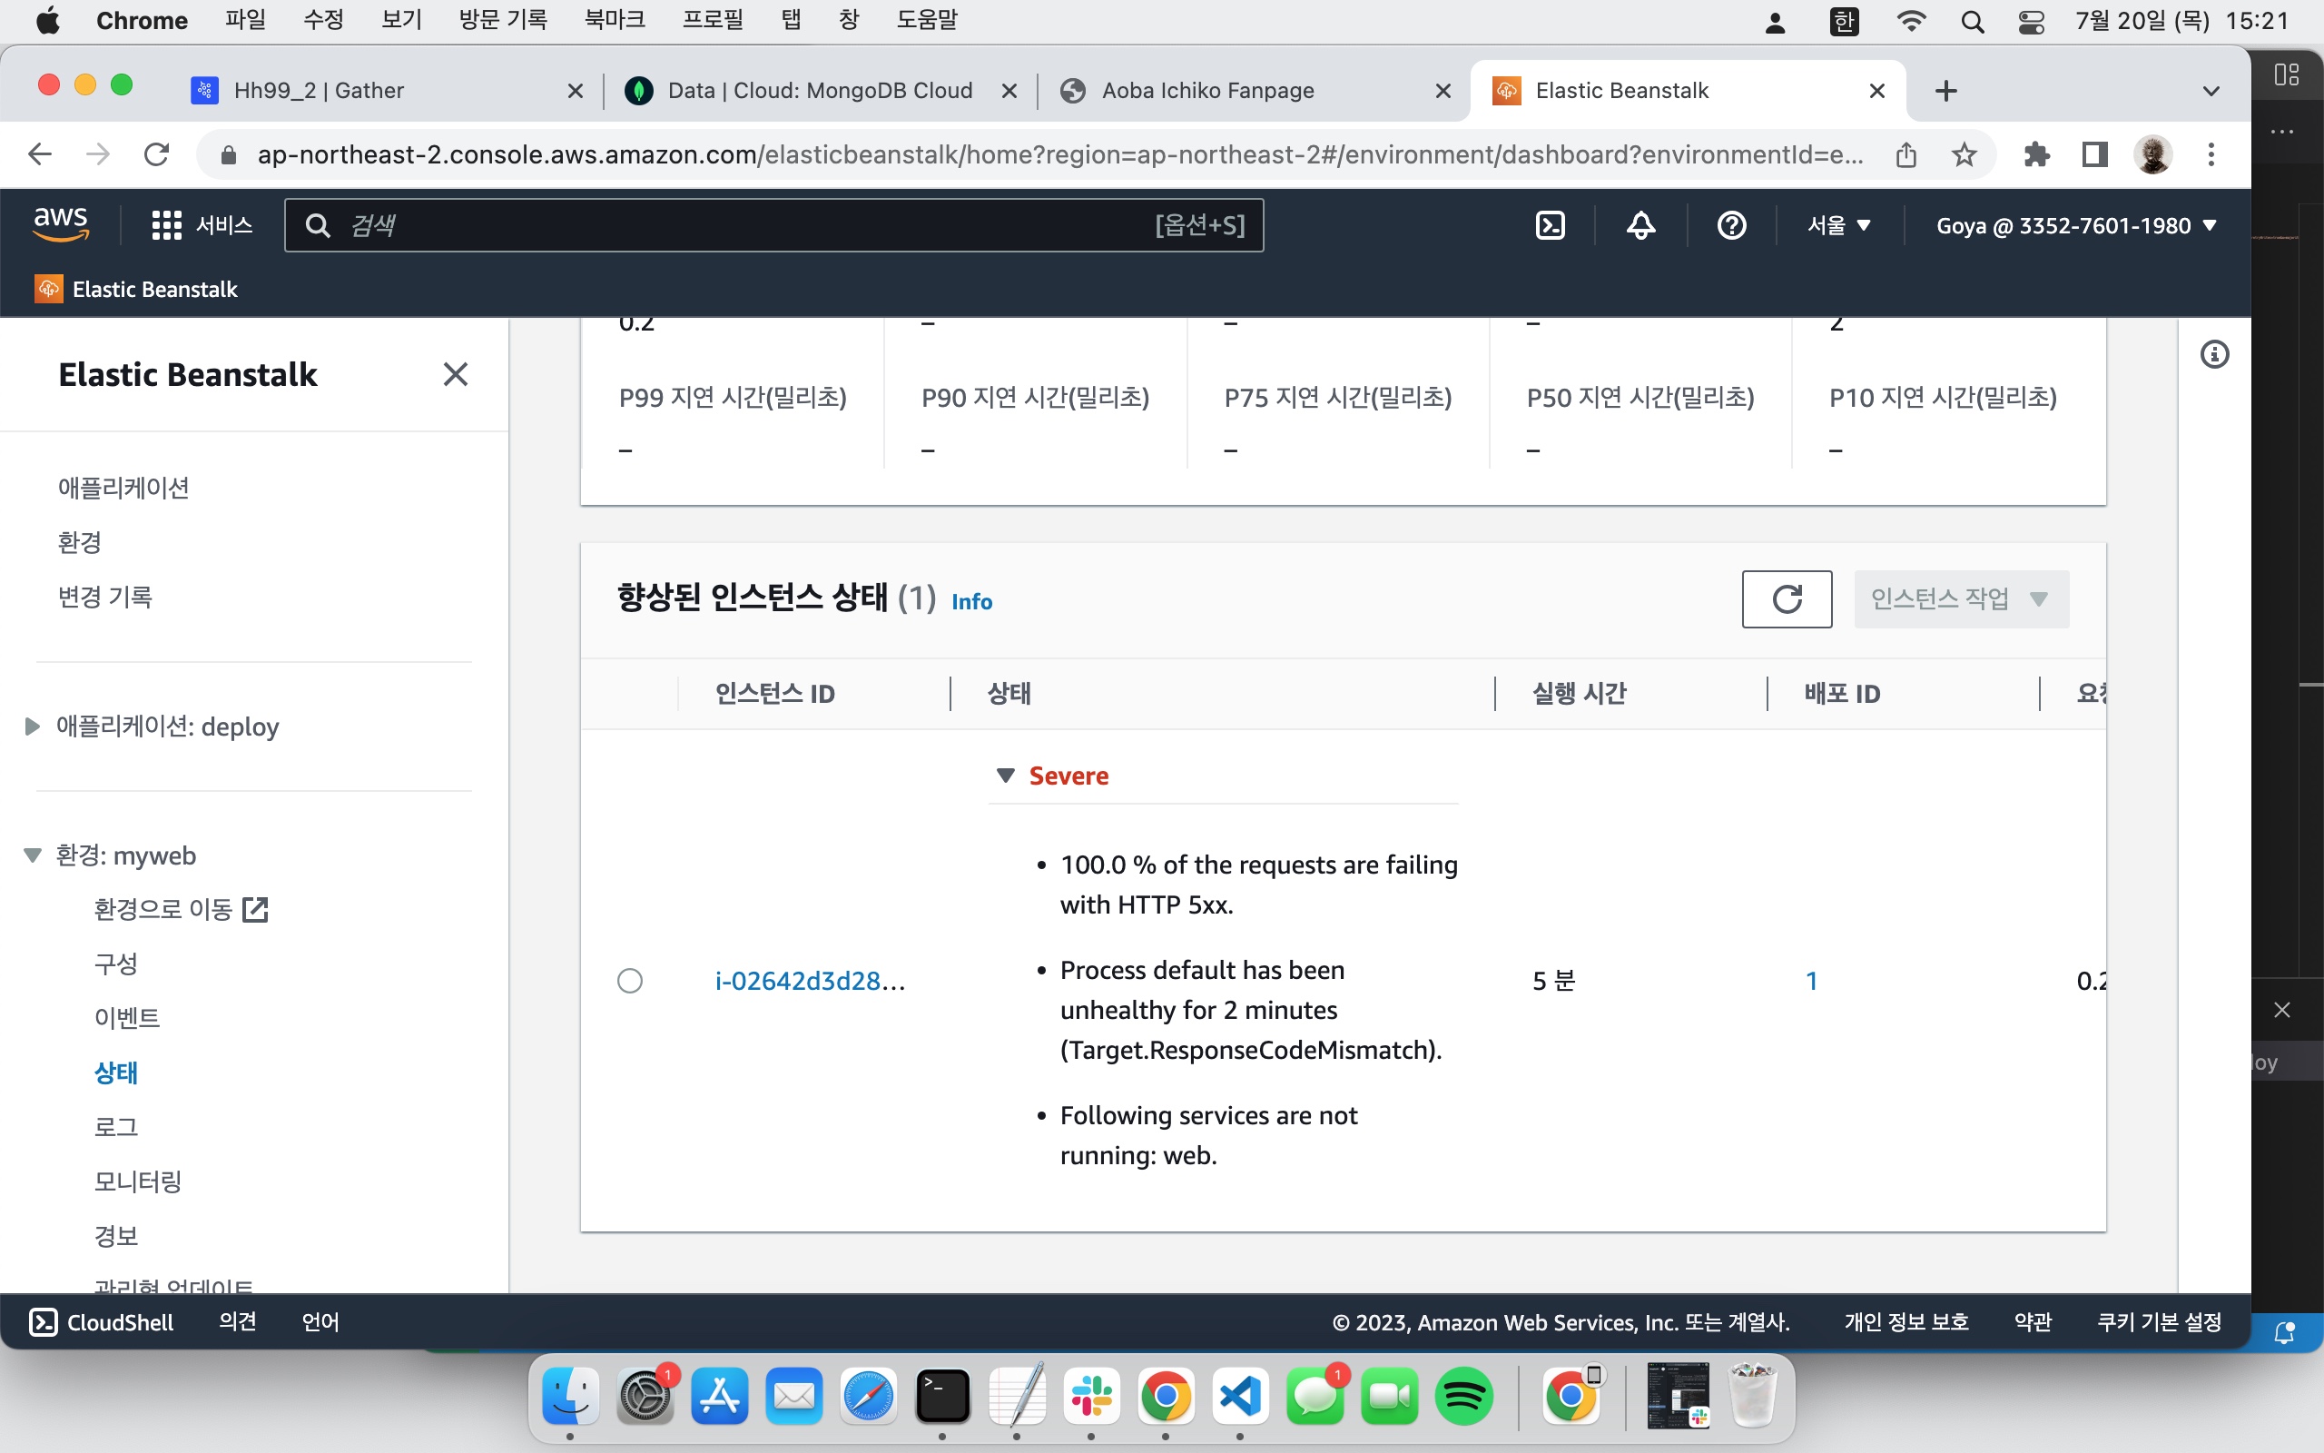Open 구성 under myweb environment

click(x=115, y=964)
